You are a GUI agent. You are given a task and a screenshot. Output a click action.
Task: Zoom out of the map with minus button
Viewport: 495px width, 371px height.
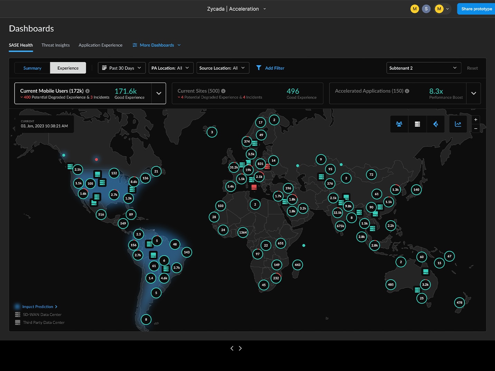476,129
